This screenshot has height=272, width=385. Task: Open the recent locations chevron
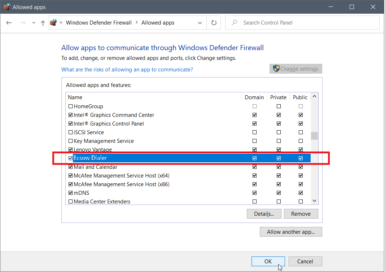click(x=33, y=23)
